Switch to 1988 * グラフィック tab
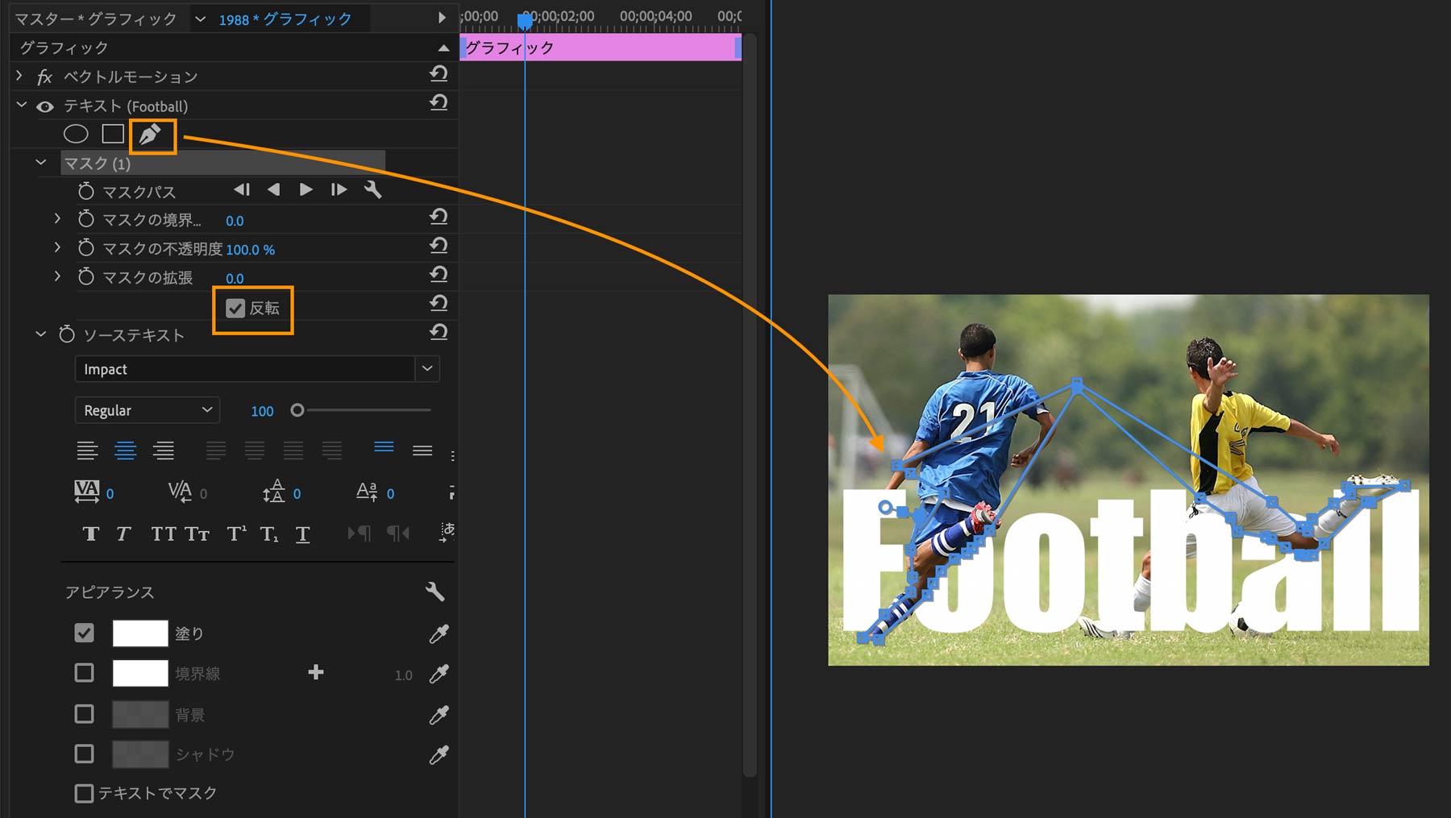Viewport: 1451px width, 818px height. (285, 19)
